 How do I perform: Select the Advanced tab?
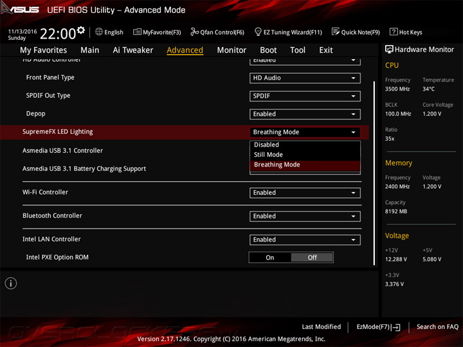(x=185, y=50)
